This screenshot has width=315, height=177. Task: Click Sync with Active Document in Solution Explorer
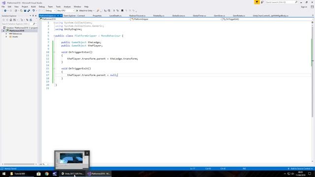click(x=27, y=20)
